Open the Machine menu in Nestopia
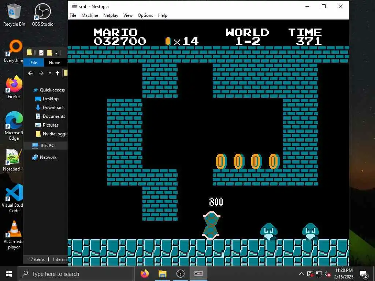Screen dimensions: 375x281 [90, 15]
